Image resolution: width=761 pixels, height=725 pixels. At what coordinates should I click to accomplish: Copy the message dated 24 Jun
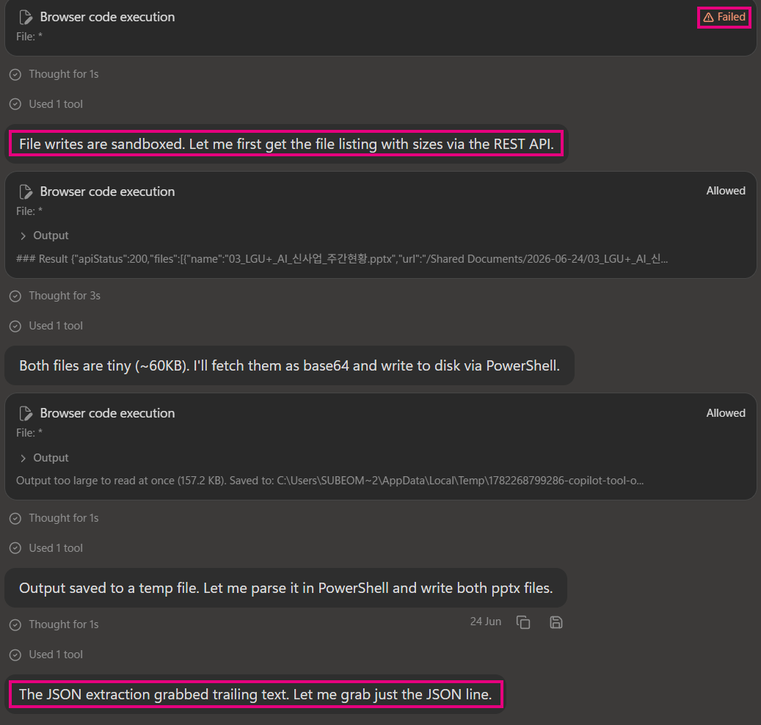click(x=523, y=622)
